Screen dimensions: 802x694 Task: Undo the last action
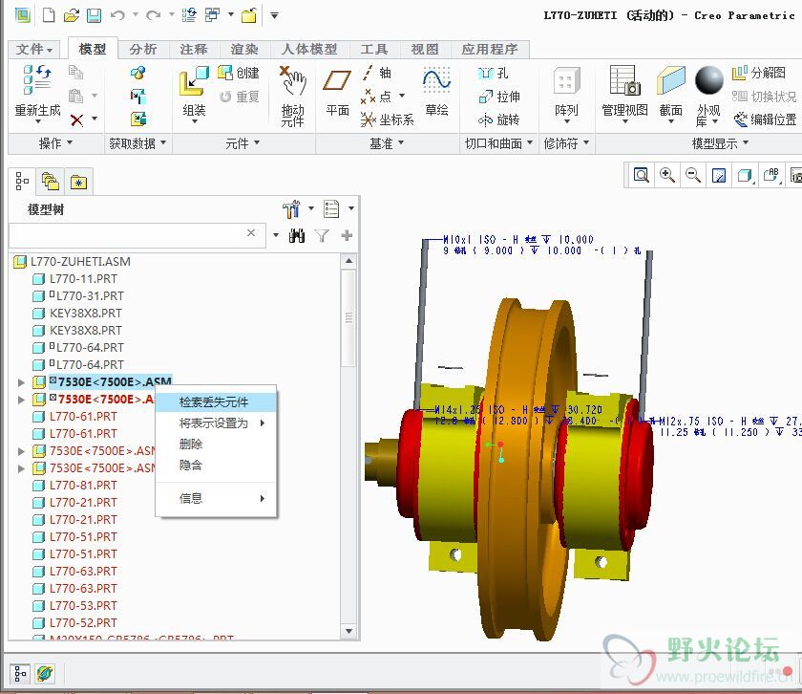118,15
